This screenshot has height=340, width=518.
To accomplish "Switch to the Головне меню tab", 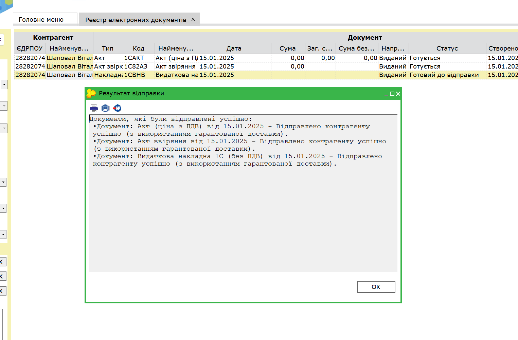I will point(41,20).
